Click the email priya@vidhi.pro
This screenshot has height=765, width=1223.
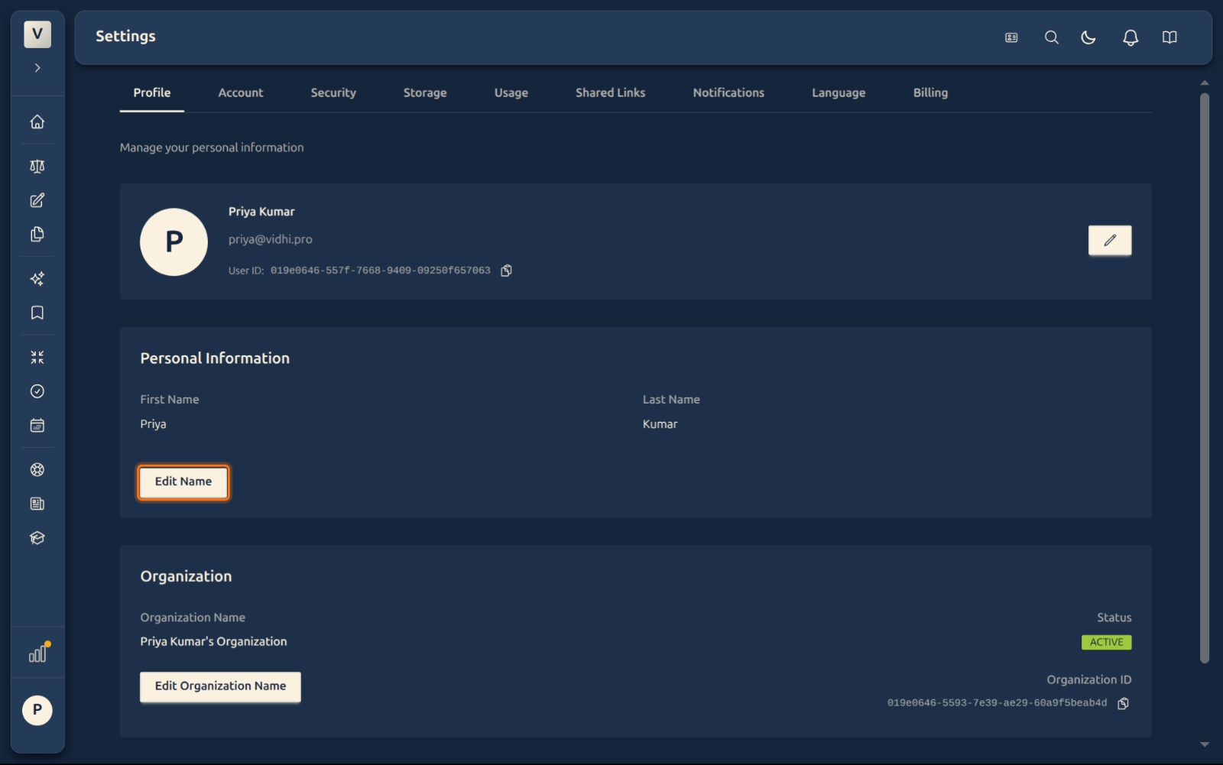(x=270, y=239)
